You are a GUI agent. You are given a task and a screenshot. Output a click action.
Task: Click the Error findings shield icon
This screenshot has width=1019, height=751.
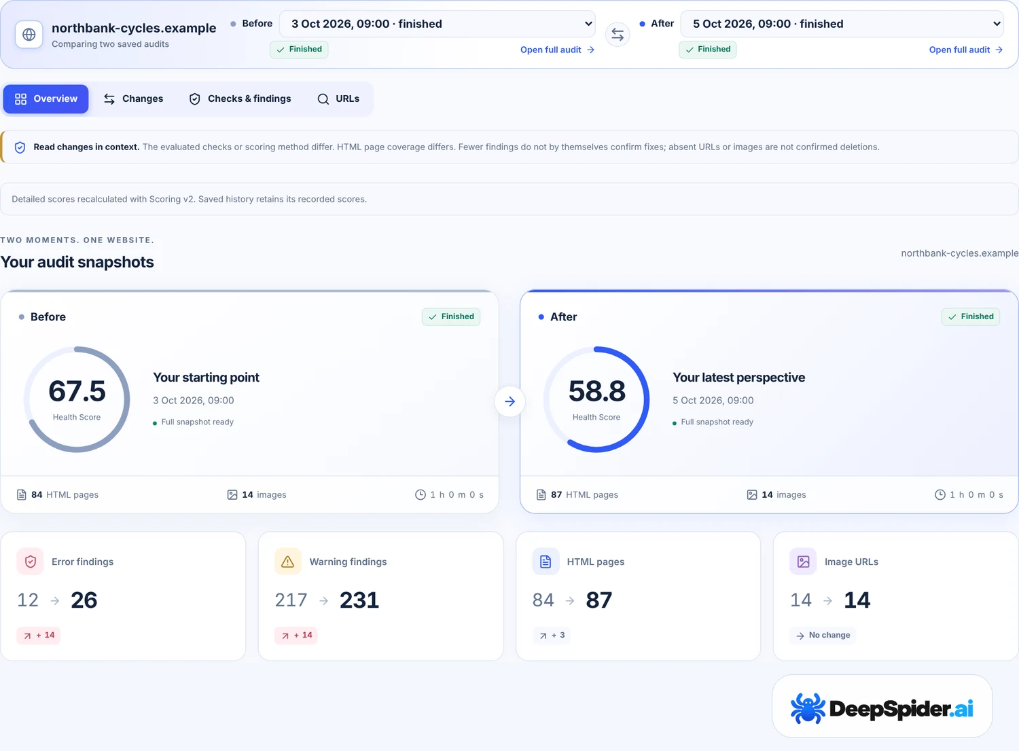click(30, 562)
